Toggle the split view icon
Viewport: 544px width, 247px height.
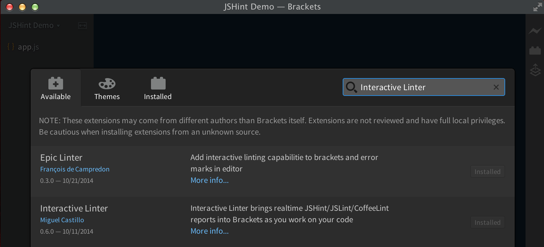point(82,26)
